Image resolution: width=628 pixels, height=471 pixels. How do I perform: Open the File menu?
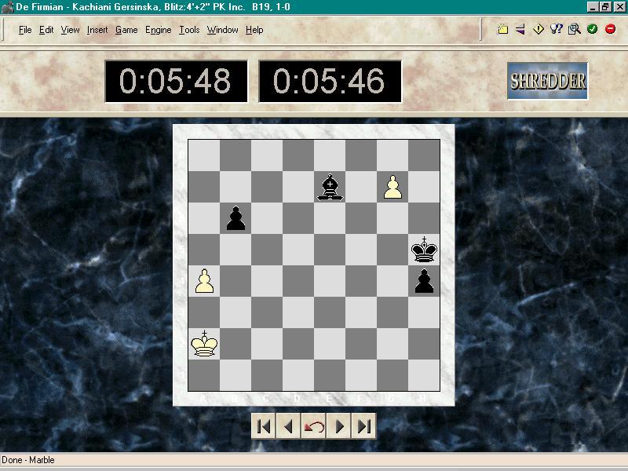tap(25, 30)
